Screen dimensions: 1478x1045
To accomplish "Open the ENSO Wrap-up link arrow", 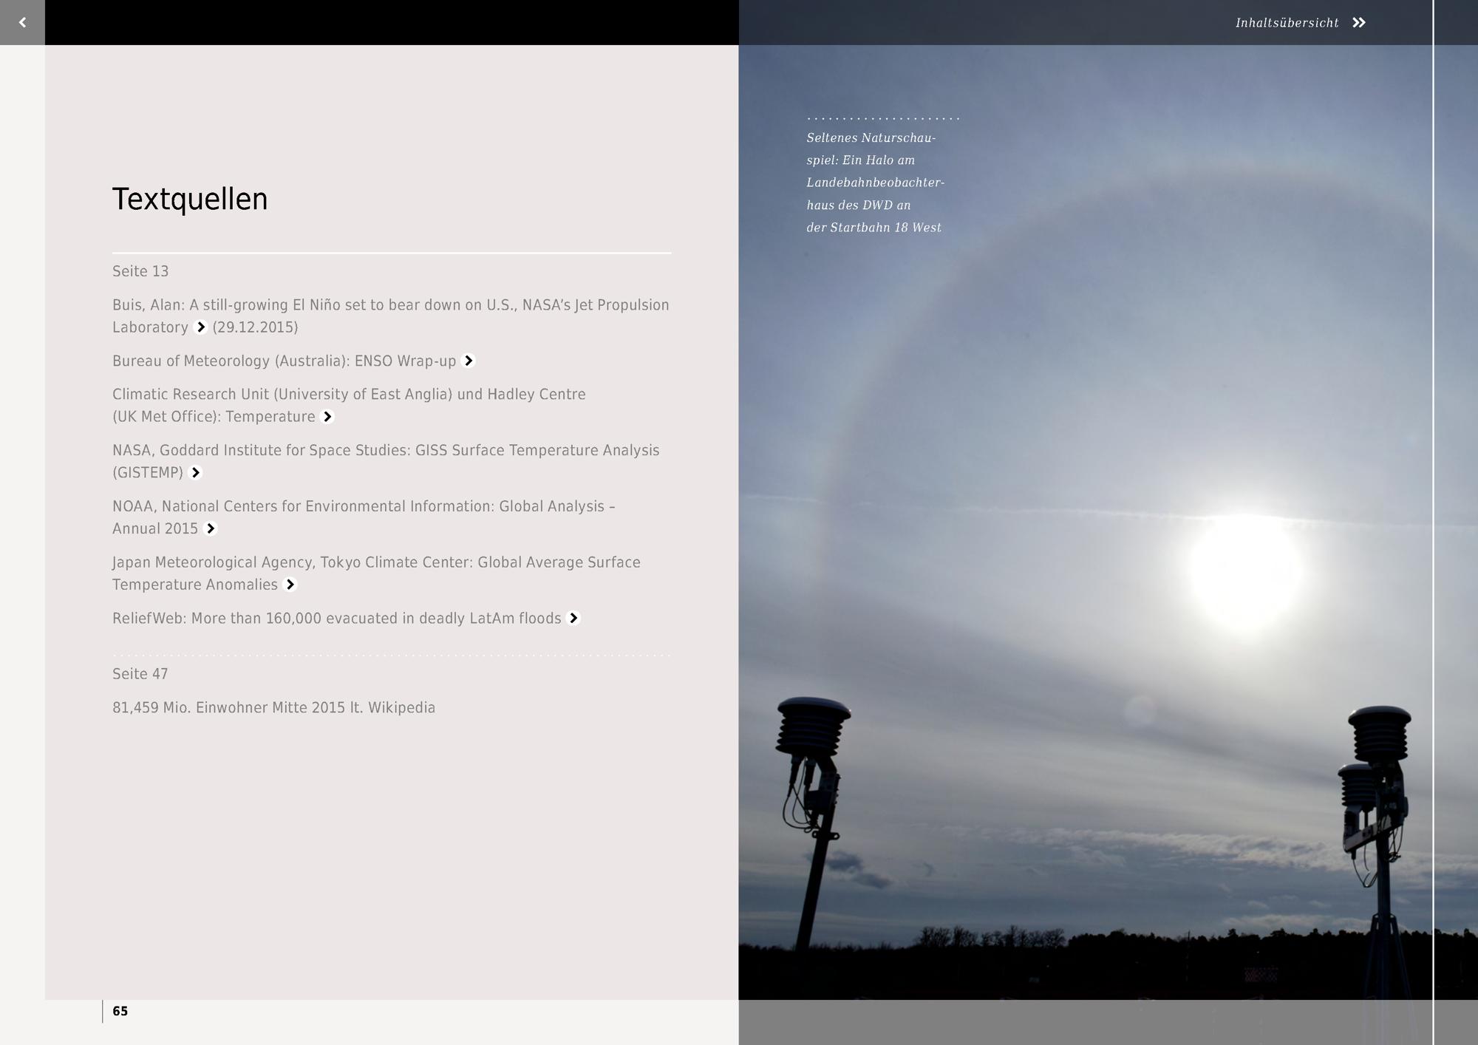I will coord(468,361).
